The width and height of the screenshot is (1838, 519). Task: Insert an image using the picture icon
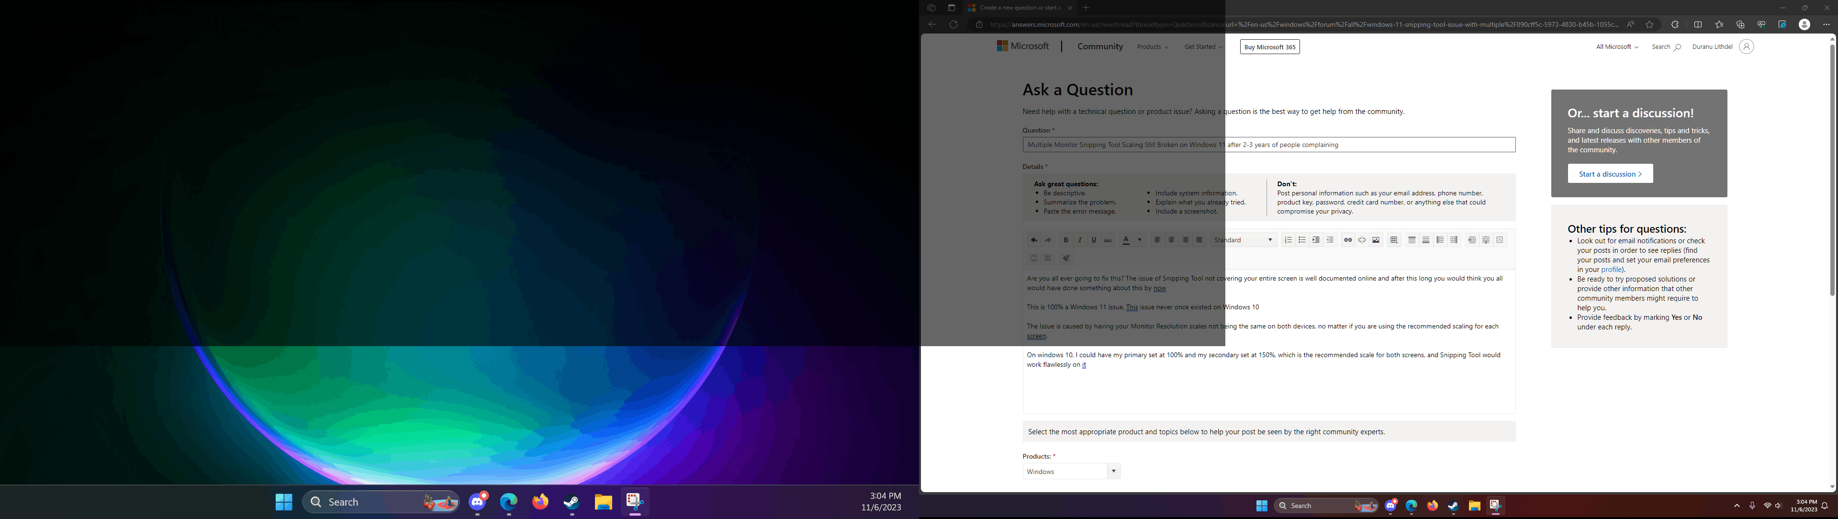pos(1376,240)
